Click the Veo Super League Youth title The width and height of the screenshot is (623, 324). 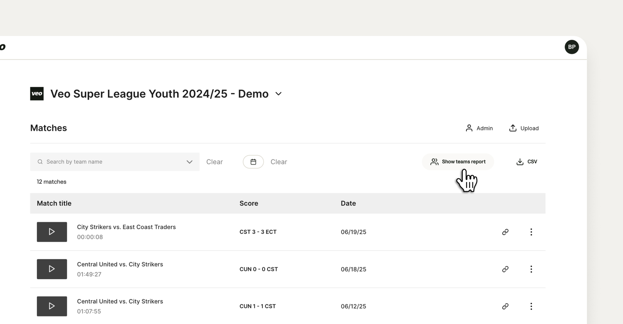160,94
